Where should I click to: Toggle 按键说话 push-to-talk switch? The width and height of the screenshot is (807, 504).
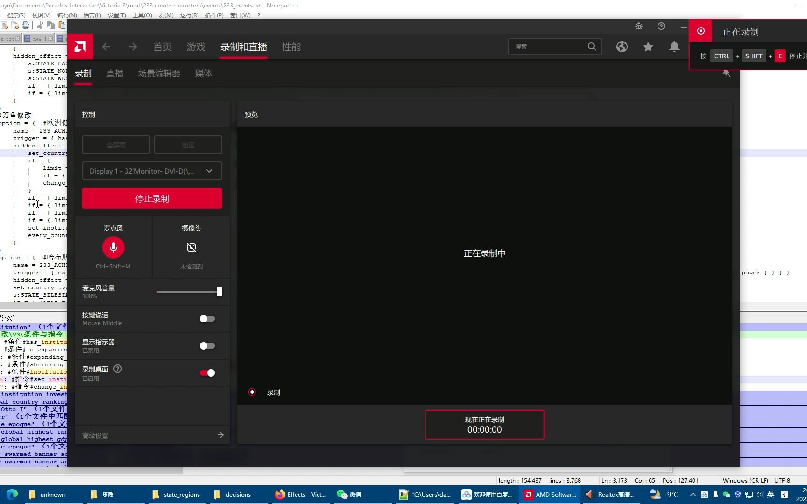click(207, 319)
